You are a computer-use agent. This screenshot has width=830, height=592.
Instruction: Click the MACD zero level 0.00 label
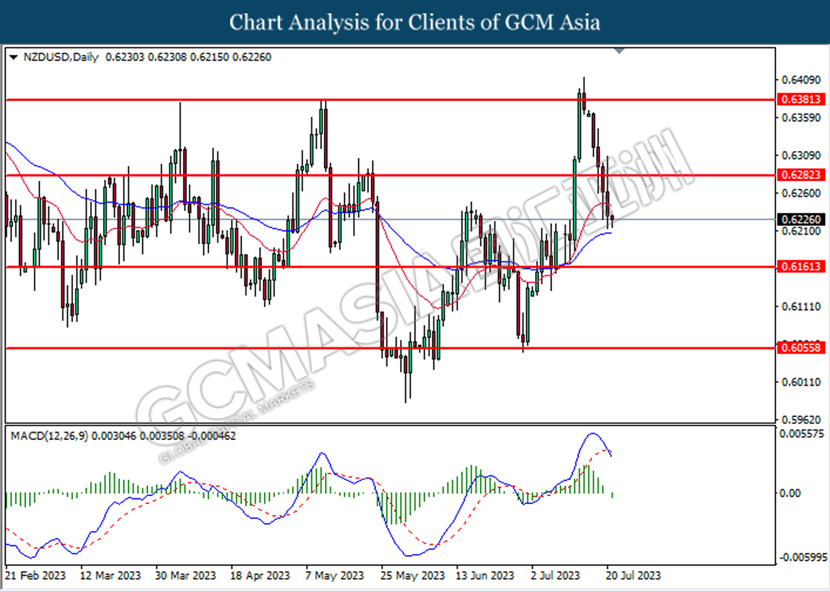[790, 493]
